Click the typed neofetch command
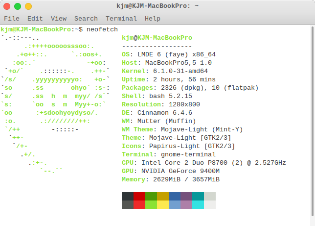315x226 pixels. [102, 29]
